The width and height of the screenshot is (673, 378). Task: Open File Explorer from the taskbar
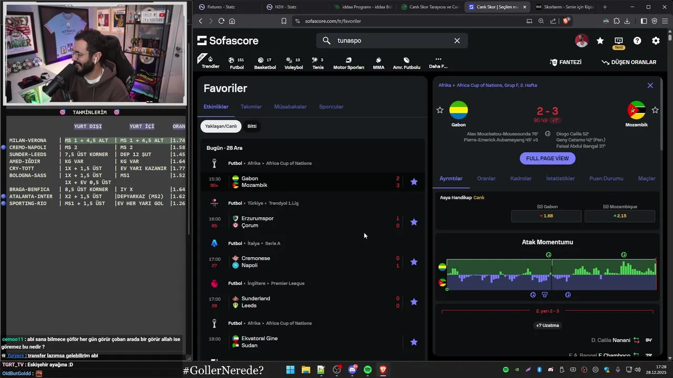coord(305,370)
